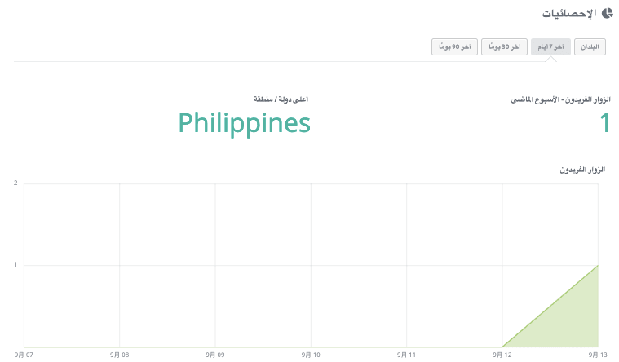Click the 9月 13 axis date label

(598, 355)
